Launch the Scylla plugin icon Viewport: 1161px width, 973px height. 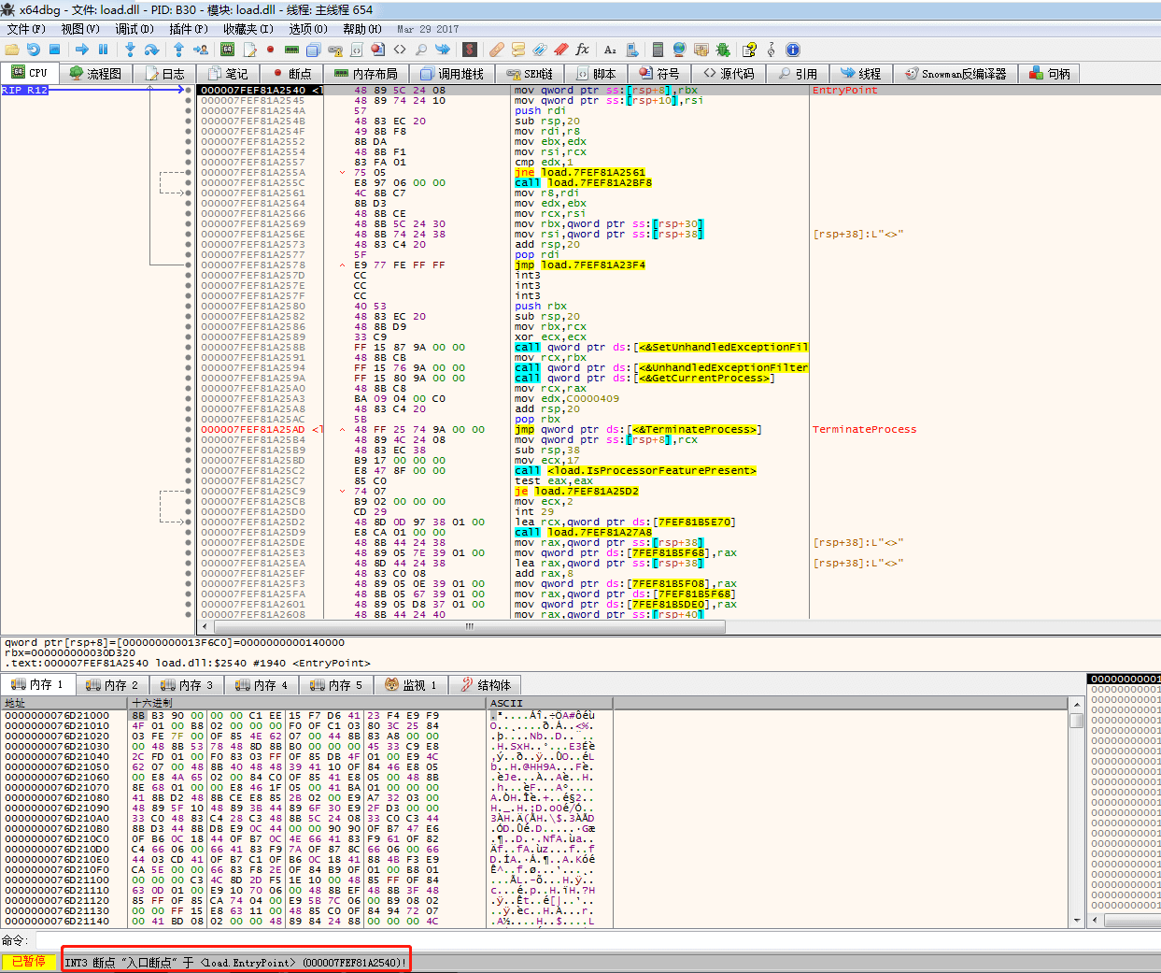coord(470,50)
